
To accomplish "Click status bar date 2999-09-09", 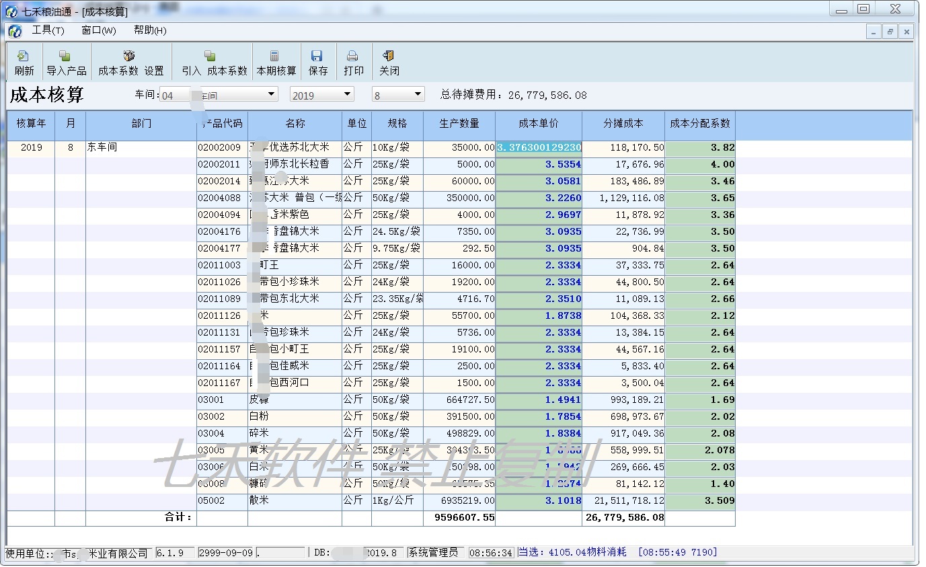I will [x=225, y=553].
